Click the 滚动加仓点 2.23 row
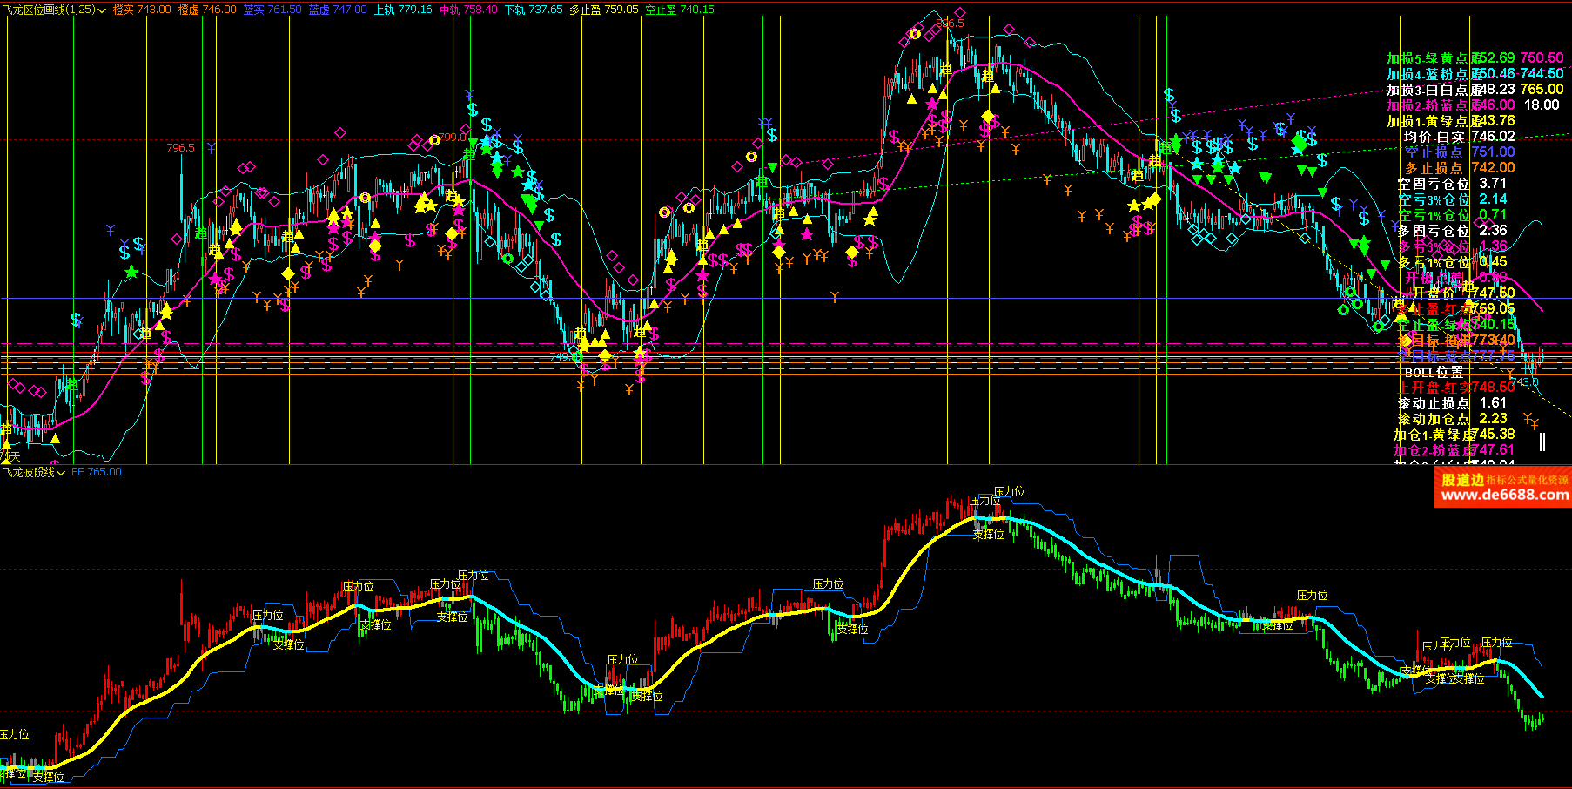Image resolution: width=1572 pixels, height=789 pixels. (x=1452, y=419)
